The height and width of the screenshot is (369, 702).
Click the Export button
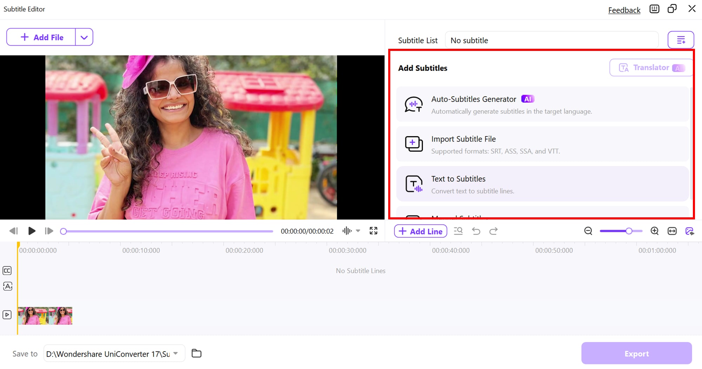point(636,354)
